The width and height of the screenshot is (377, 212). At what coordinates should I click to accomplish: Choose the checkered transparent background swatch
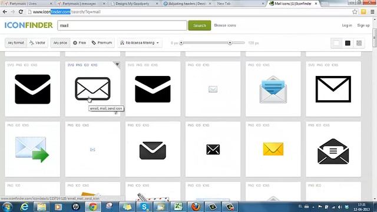(359, 43)
